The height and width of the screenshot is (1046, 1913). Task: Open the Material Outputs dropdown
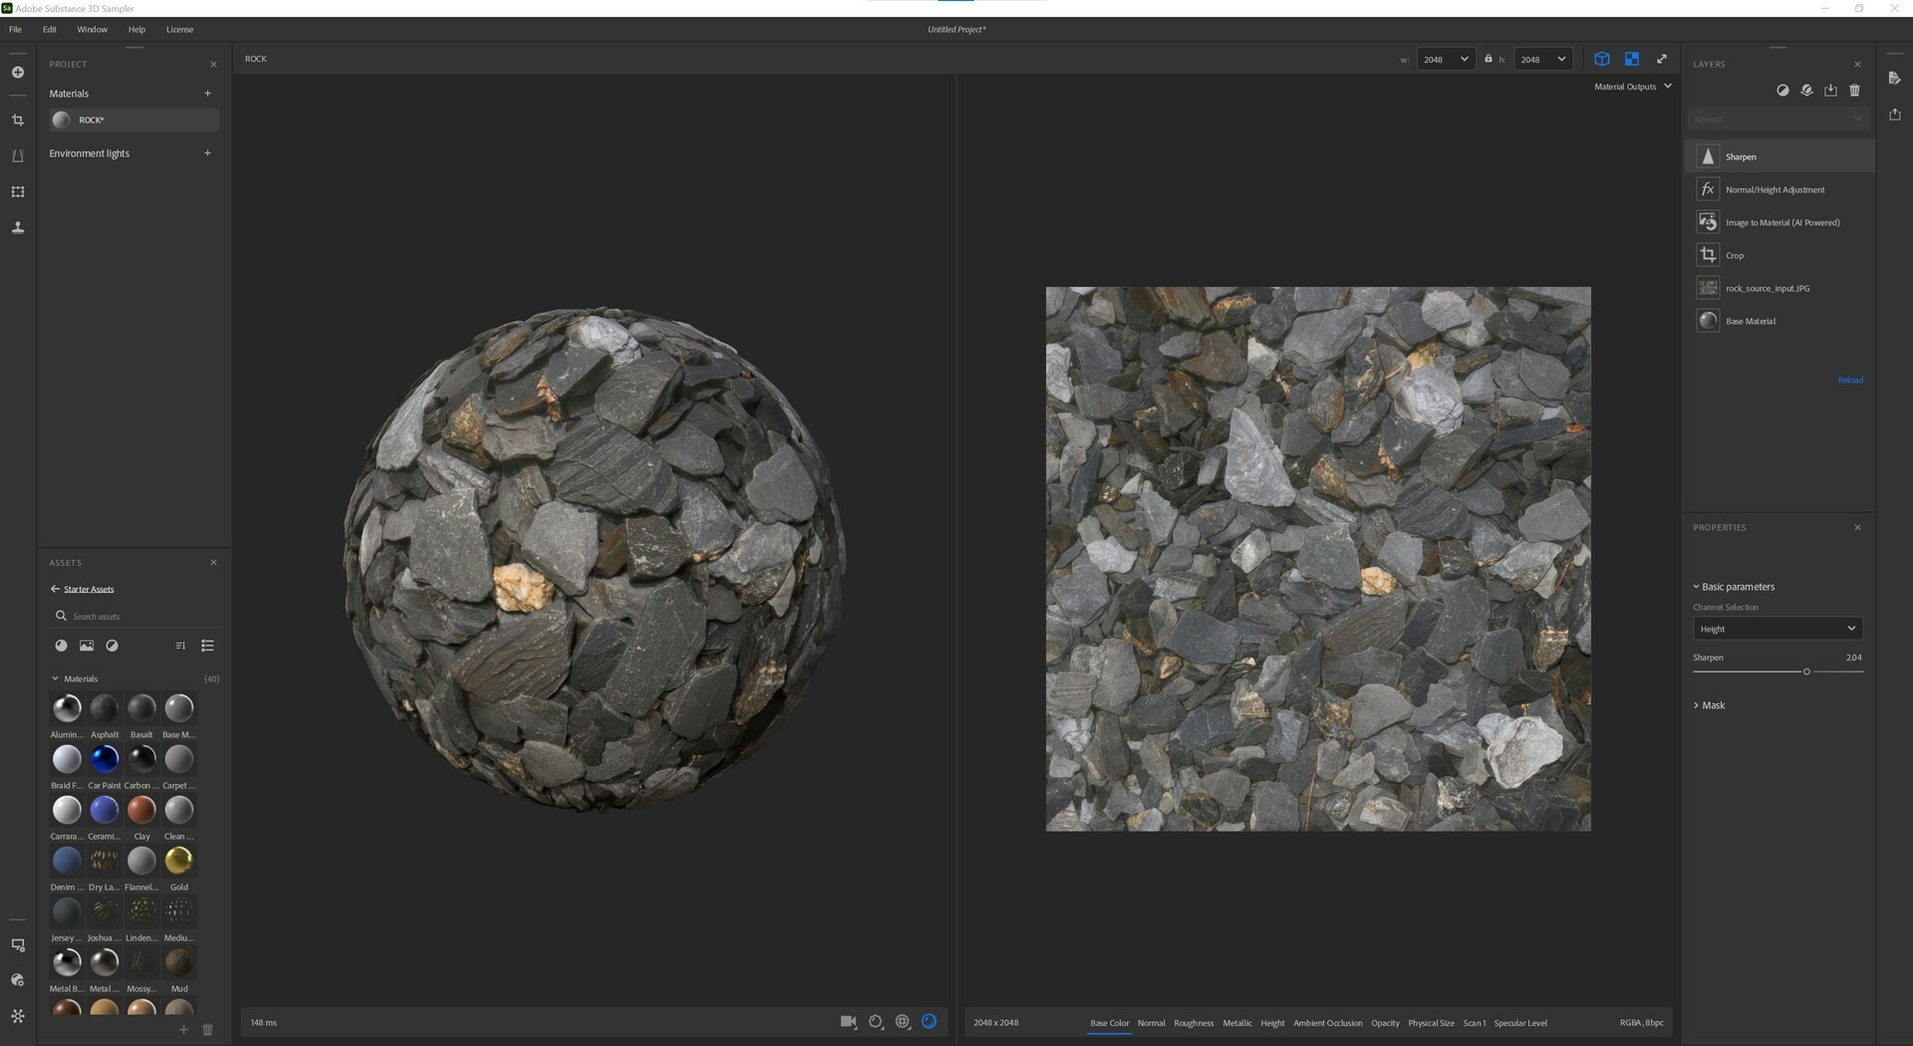(1631, 86)
